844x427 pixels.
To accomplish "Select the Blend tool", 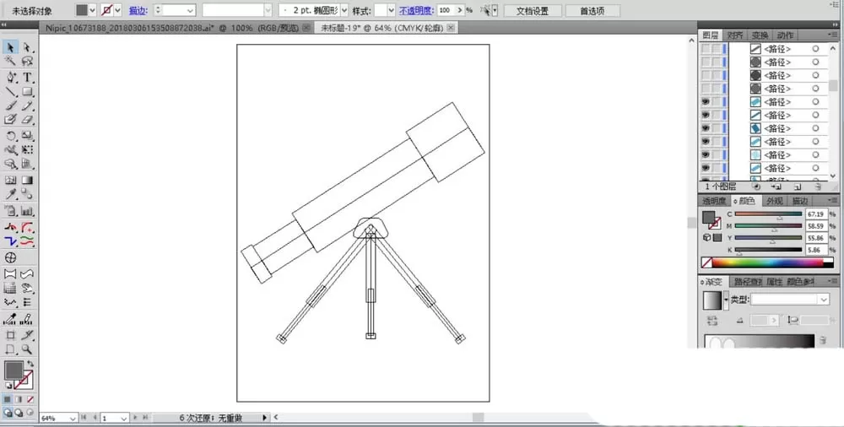I will click(x=27, y=194).
